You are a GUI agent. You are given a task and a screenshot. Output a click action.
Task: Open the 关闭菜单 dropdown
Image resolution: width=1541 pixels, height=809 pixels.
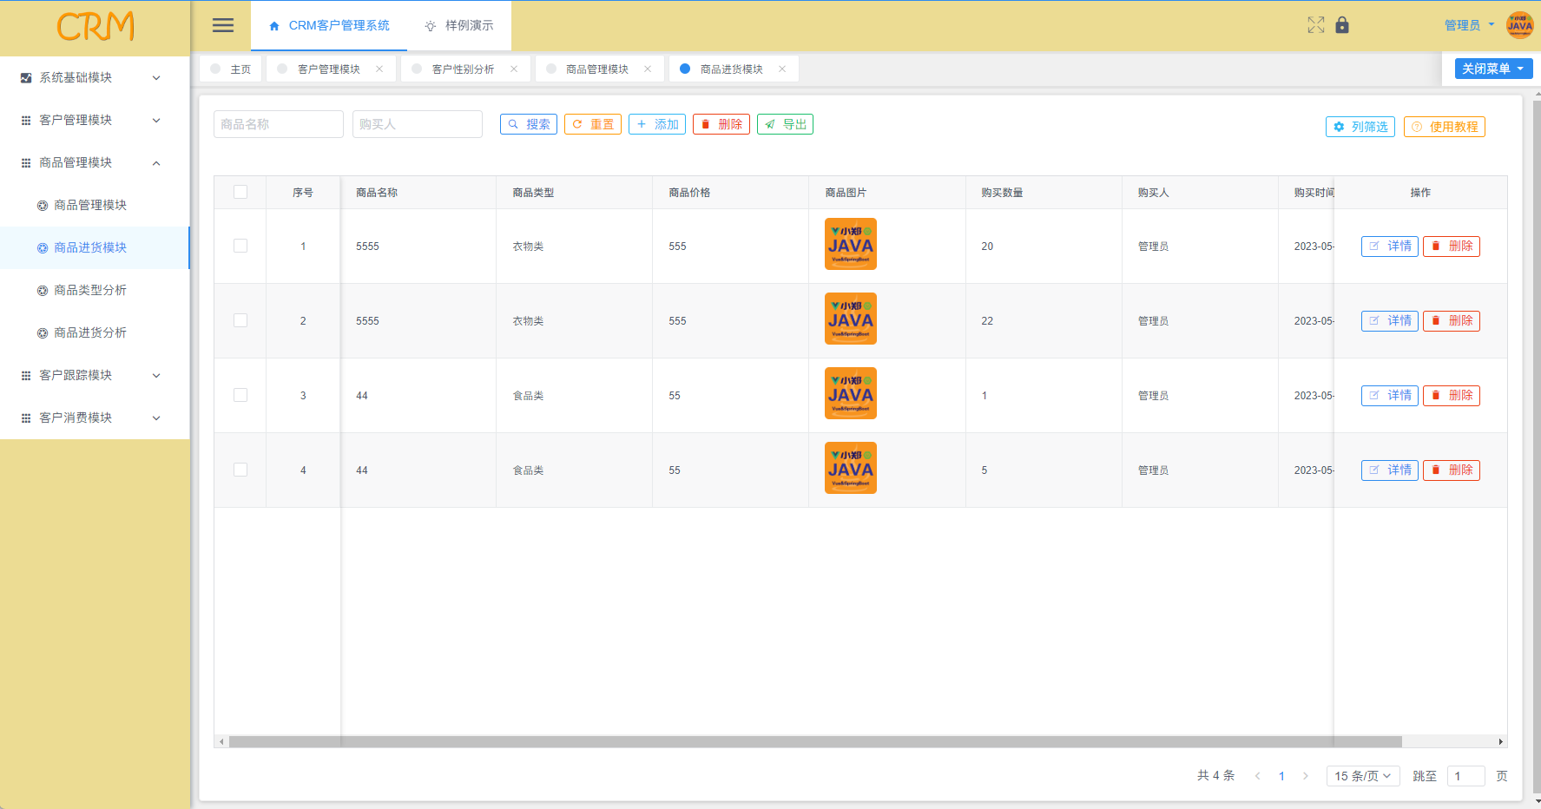tap(1493, 69)
